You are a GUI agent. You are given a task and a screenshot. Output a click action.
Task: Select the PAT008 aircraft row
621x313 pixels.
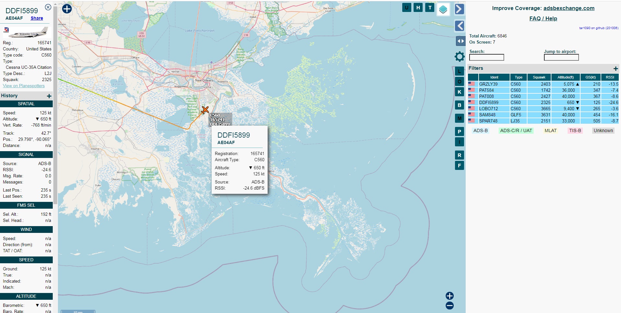pos(543,96)
